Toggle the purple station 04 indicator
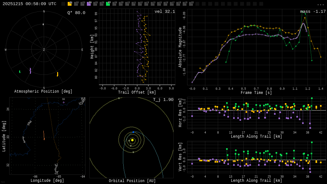327x184 pixels. 89,4
